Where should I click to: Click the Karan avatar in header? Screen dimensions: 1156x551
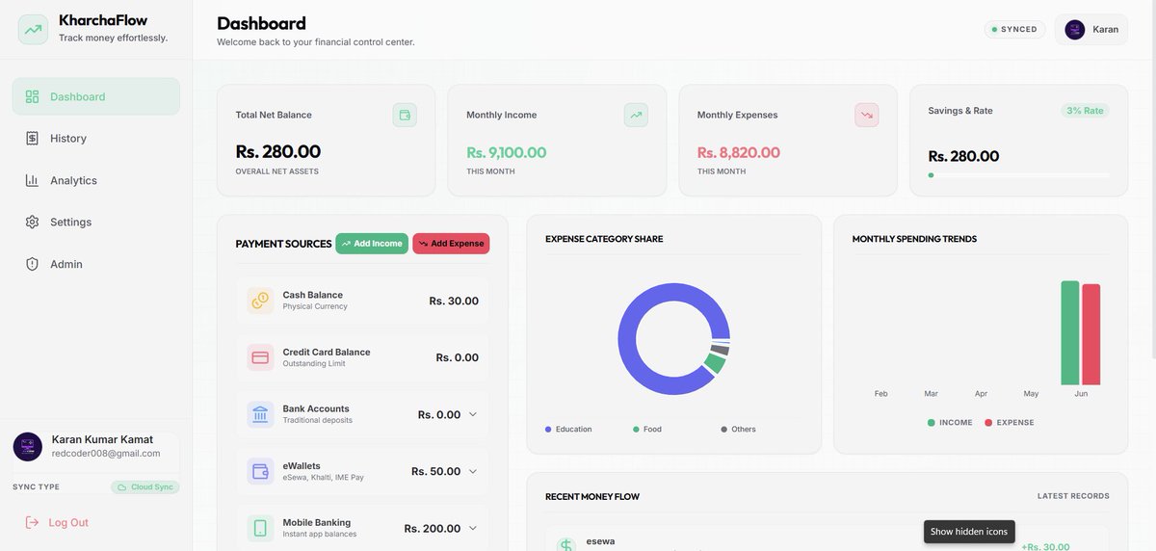[x=1075, y=30]
